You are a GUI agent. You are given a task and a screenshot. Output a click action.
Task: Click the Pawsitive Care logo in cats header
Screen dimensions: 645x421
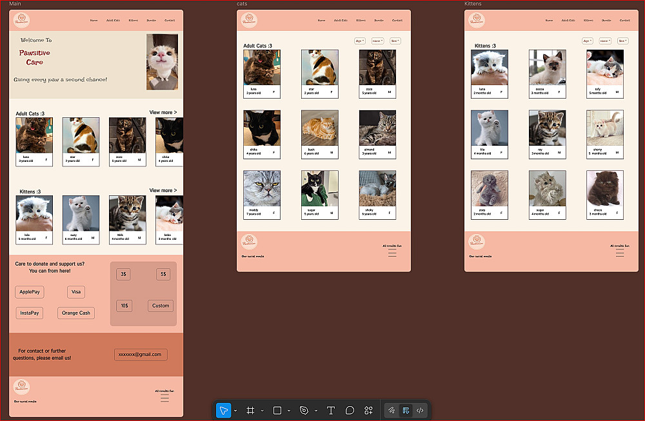pos(249,20)
